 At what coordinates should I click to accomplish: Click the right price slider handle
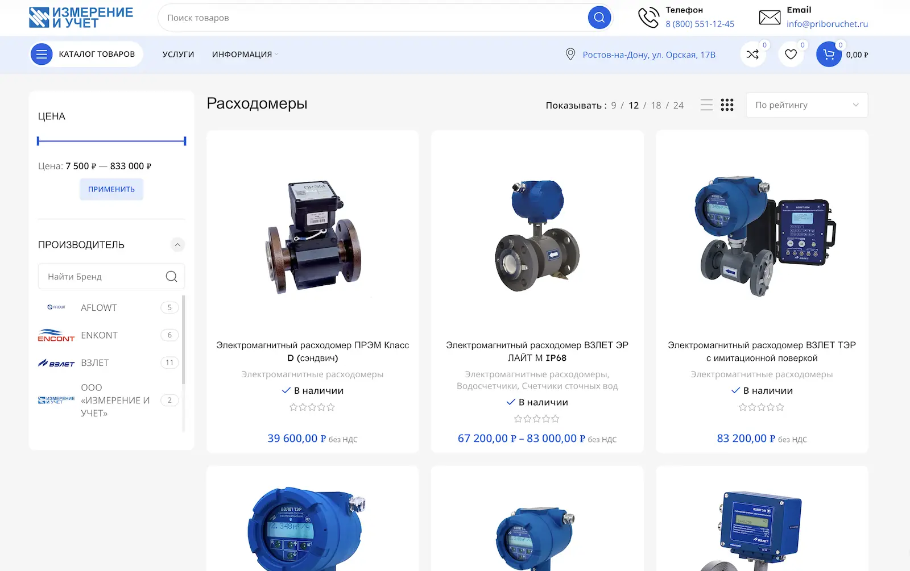[185, 141]
